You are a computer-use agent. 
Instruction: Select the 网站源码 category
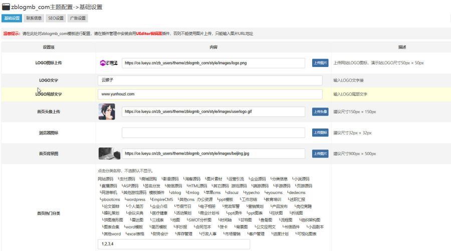(x=106, y=179)
